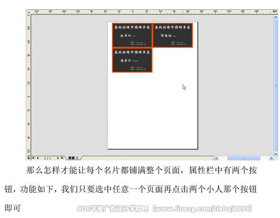Click the vertical scrollbar up arrow
Viewport: 280px width, 218px height.
pos(276,17)
